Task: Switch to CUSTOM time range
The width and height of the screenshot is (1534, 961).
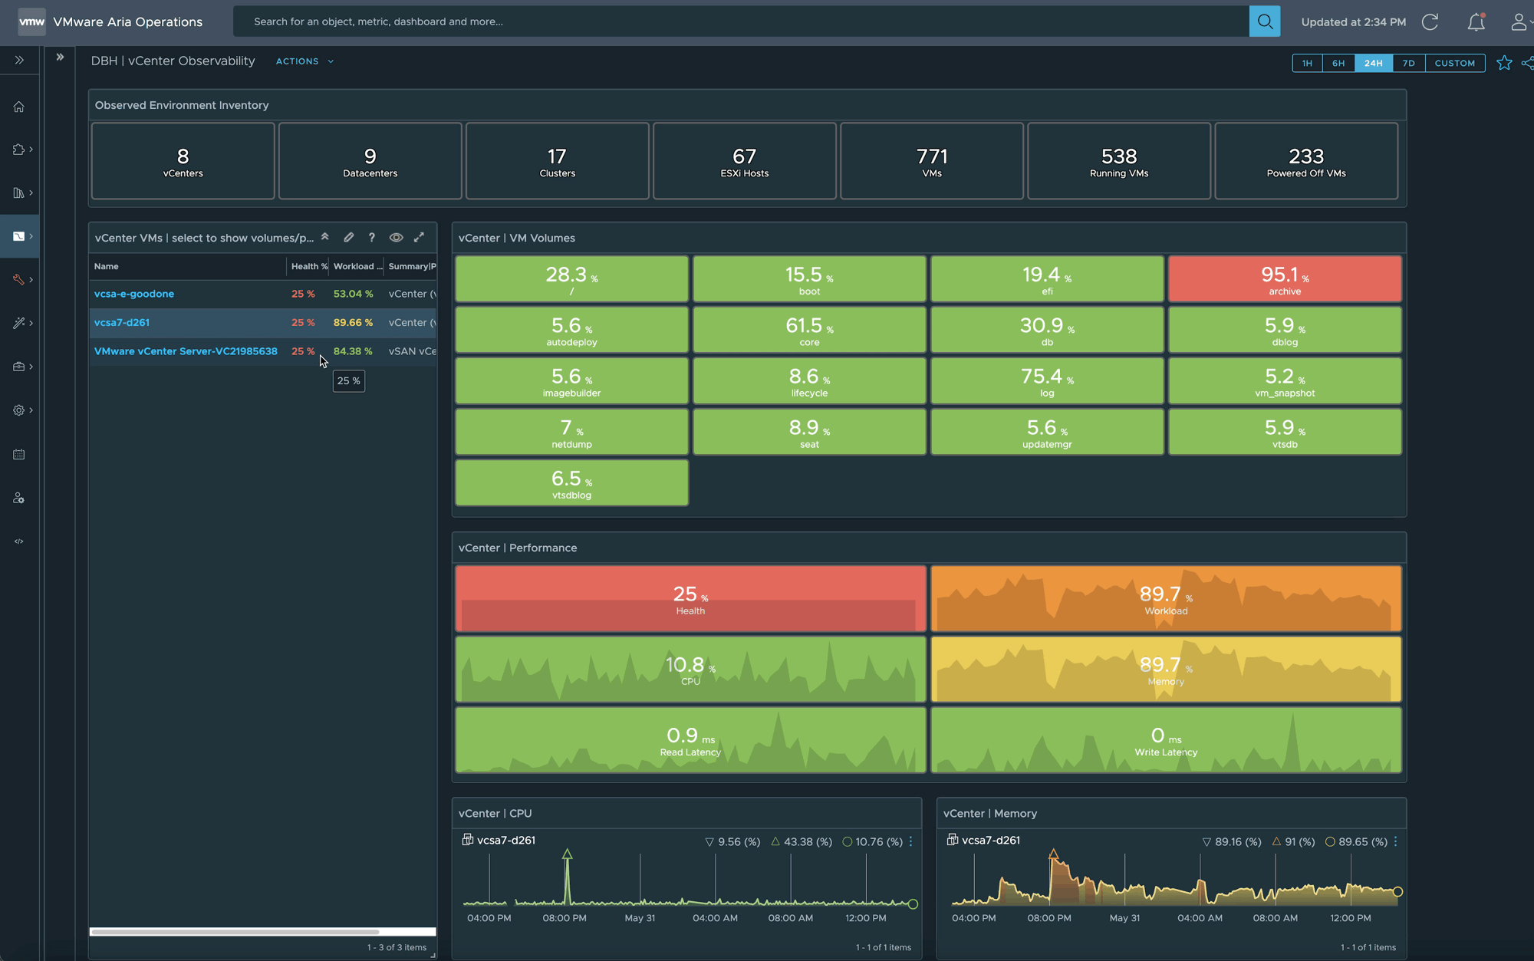Action: pyautogui.click(x=1454, y=63)
